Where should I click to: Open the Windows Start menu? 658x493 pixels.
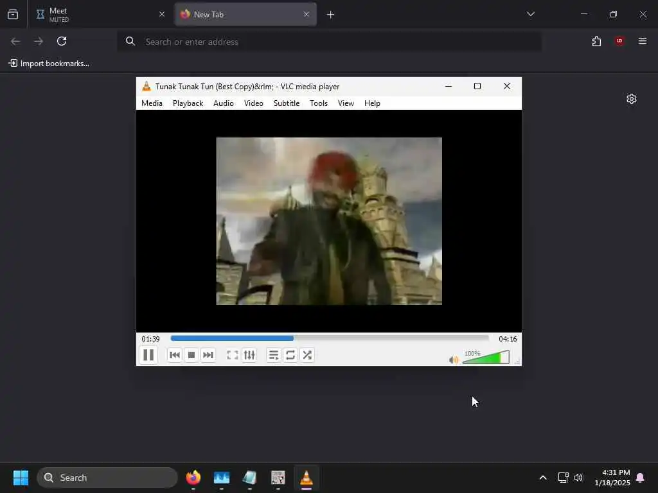(x=21, y=478)
